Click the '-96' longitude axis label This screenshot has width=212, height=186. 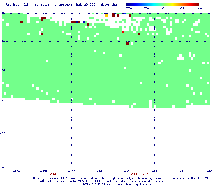click(127, 171)
